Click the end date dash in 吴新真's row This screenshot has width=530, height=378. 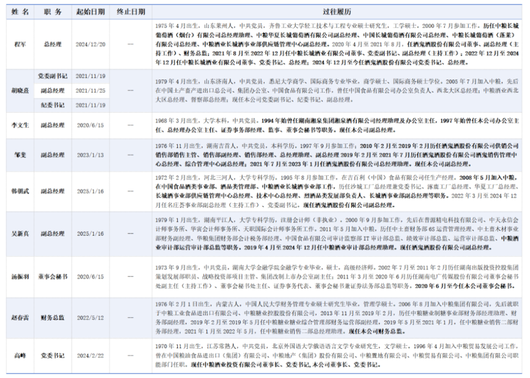[x=131, y=234]
